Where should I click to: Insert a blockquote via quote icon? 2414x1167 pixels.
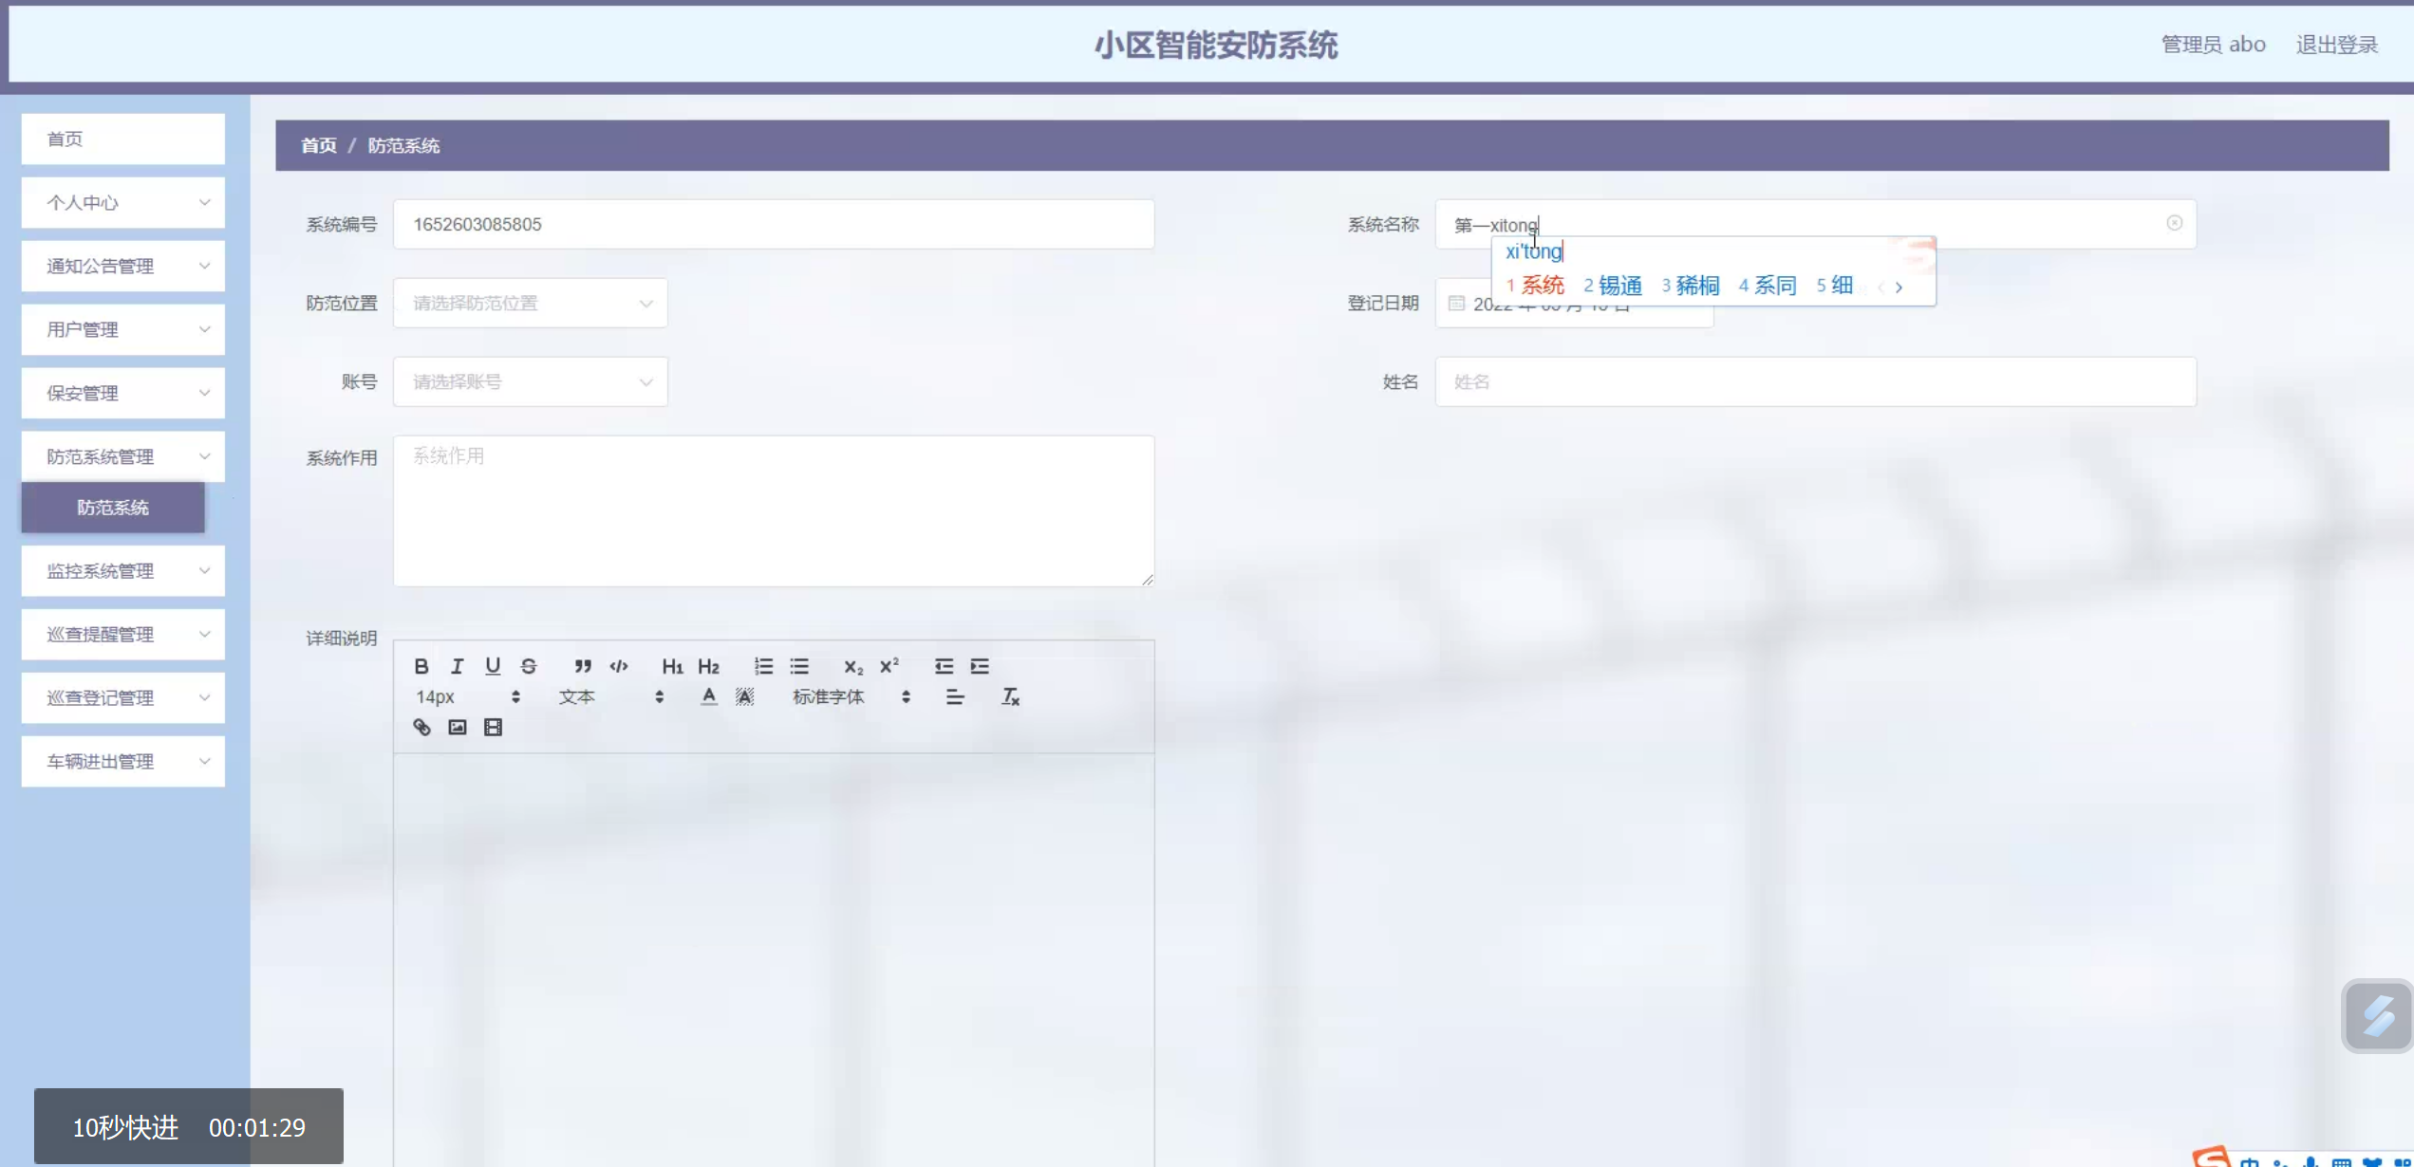pos(583,666)
